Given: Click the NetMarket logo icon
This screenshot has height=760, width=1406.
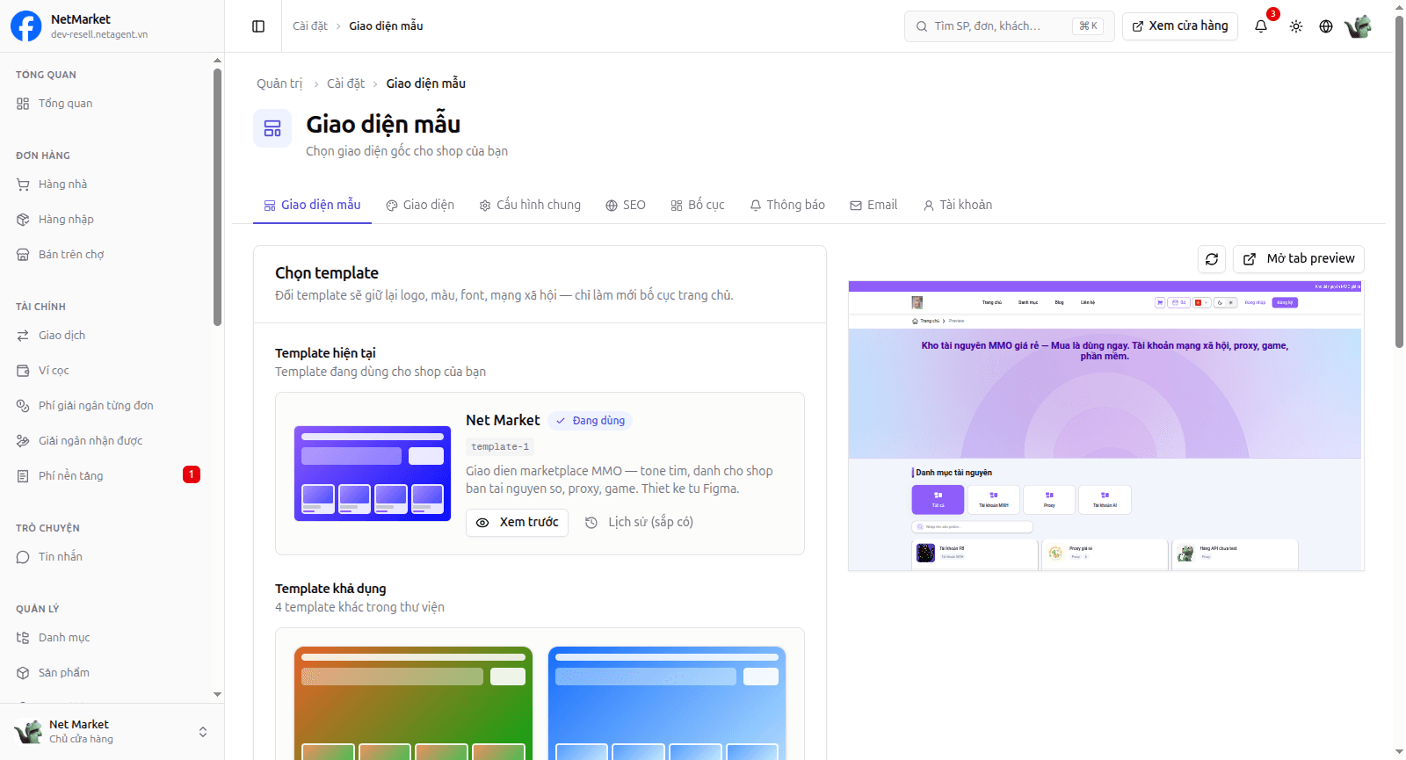Looking at the screenshot, I should [x=26, y=26].
